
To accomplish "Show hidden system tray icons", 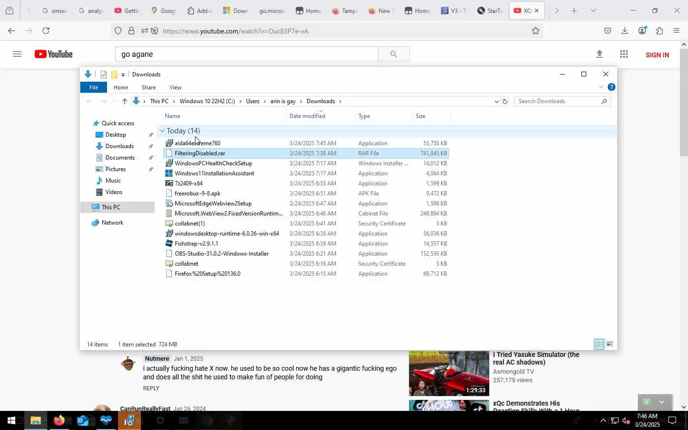I will [x=603, y=420].
